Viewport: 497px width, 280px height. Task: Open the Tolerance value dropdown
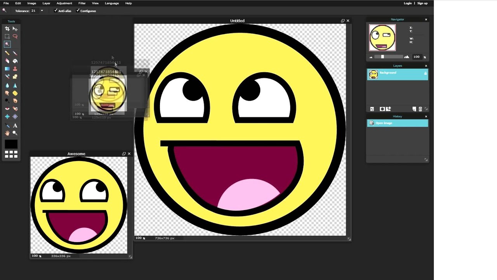(41, 11)
